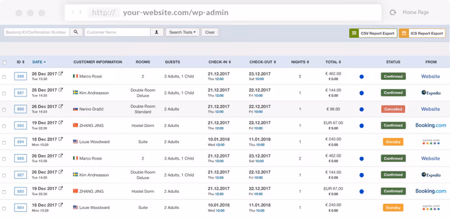
Task: Click the your-website.com/wp-admin address bar
Action: [x=223, y=13]
